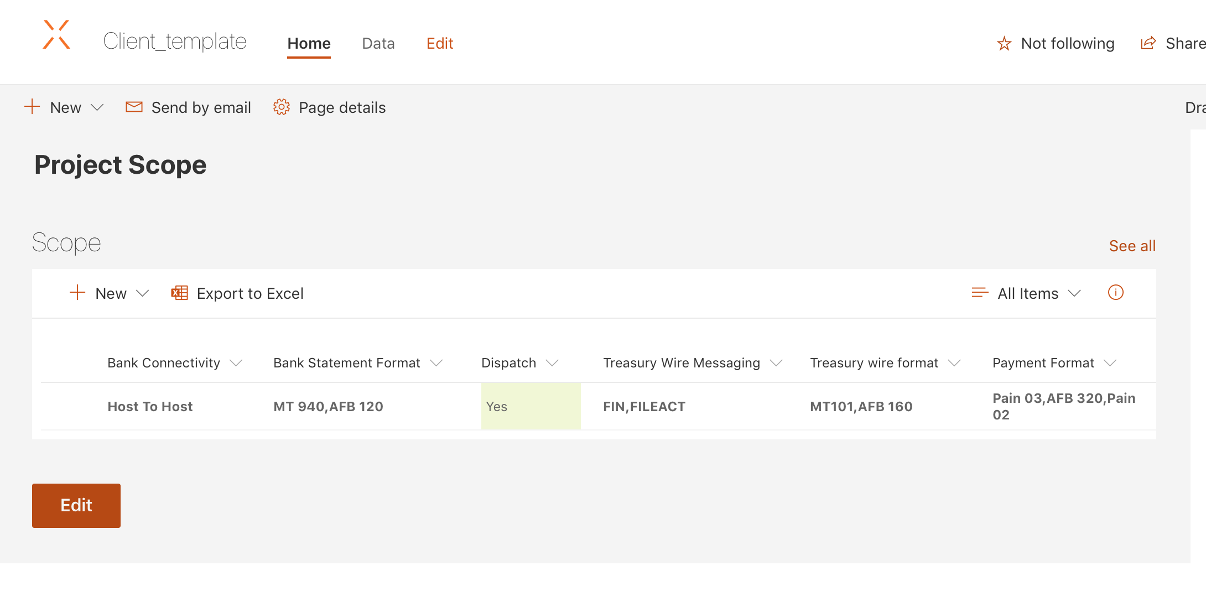The height and width of the screenshot is (612, 1206).
Task: Click the view lines icon beside All Items
Action: pos(980,293)
